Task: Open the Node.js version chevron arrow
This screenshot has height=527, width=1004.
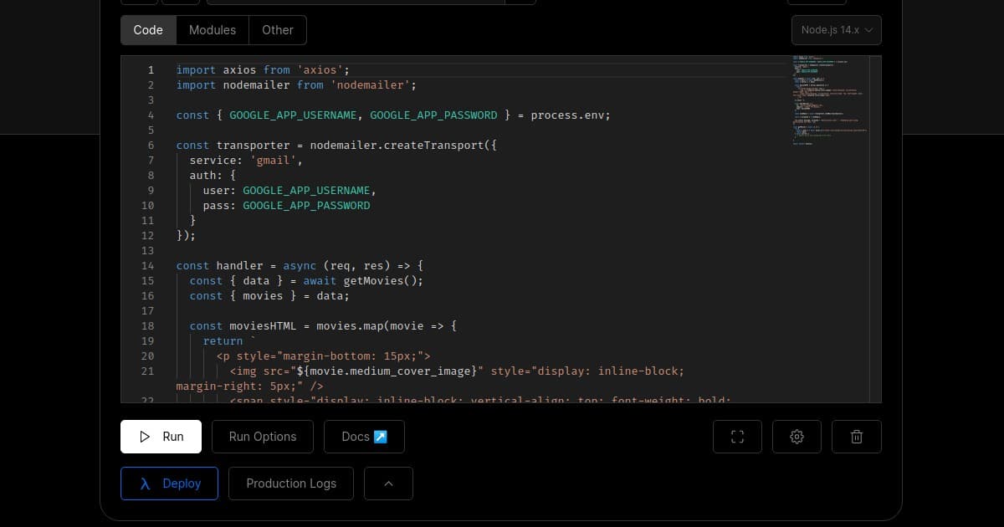Action: (868, 29)
